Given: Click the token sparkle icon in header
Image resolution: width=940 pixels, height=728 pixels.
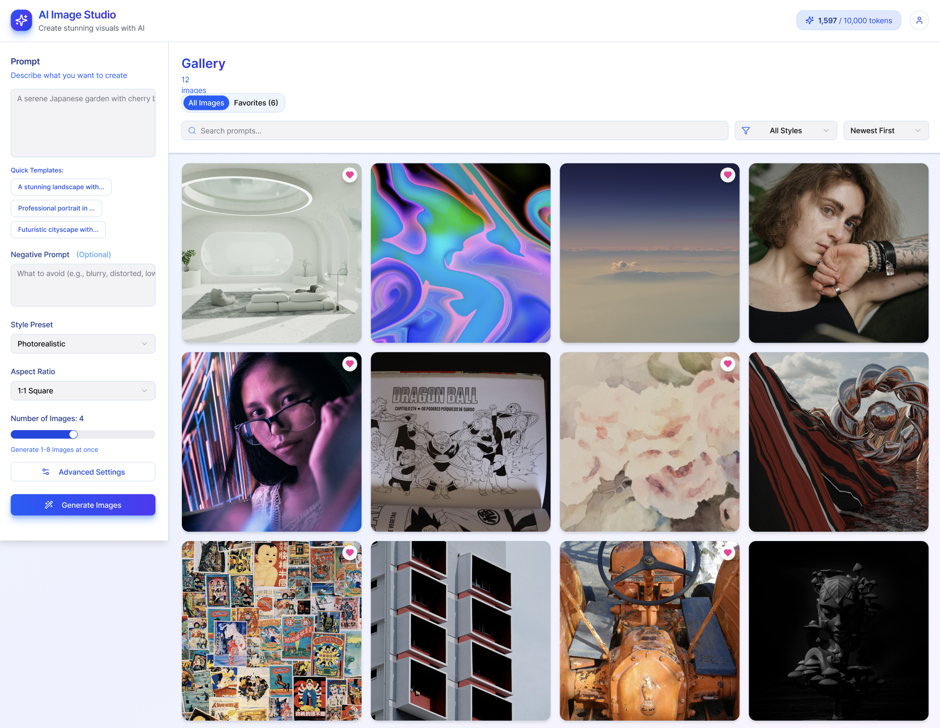Looking at the screenshot, I should (x=809, y=20).
